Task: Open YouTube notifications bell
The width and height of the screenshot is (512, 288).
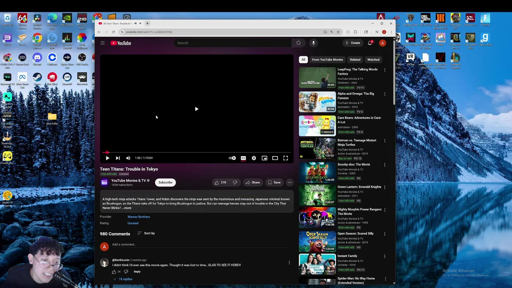Action: pyautogui.click(x=370, y=43)
